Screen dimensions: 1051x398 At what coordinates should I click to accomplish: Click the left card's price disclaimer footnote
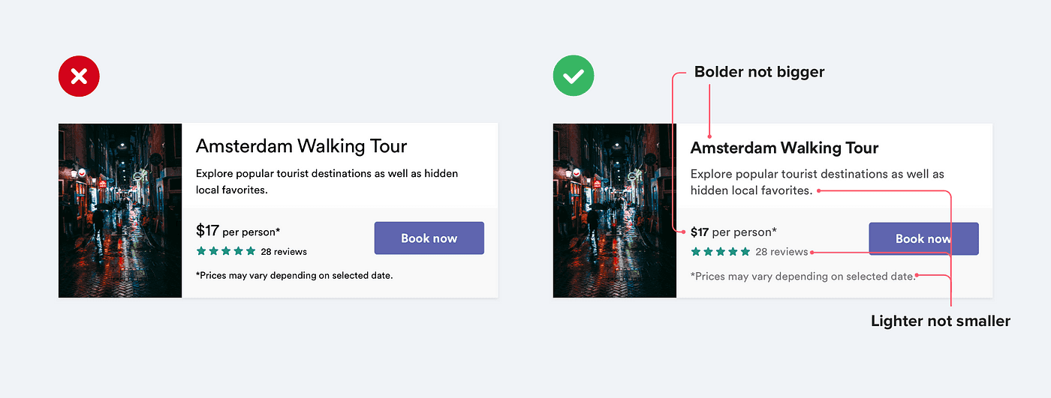coord(294,275)
